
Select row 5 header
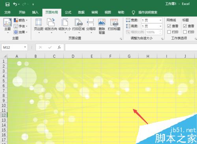pyautogui.click(x=4, y=81)
